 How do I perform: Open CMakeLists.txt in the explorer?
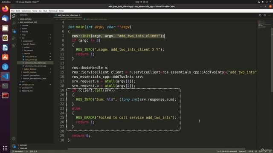(28, 85)
